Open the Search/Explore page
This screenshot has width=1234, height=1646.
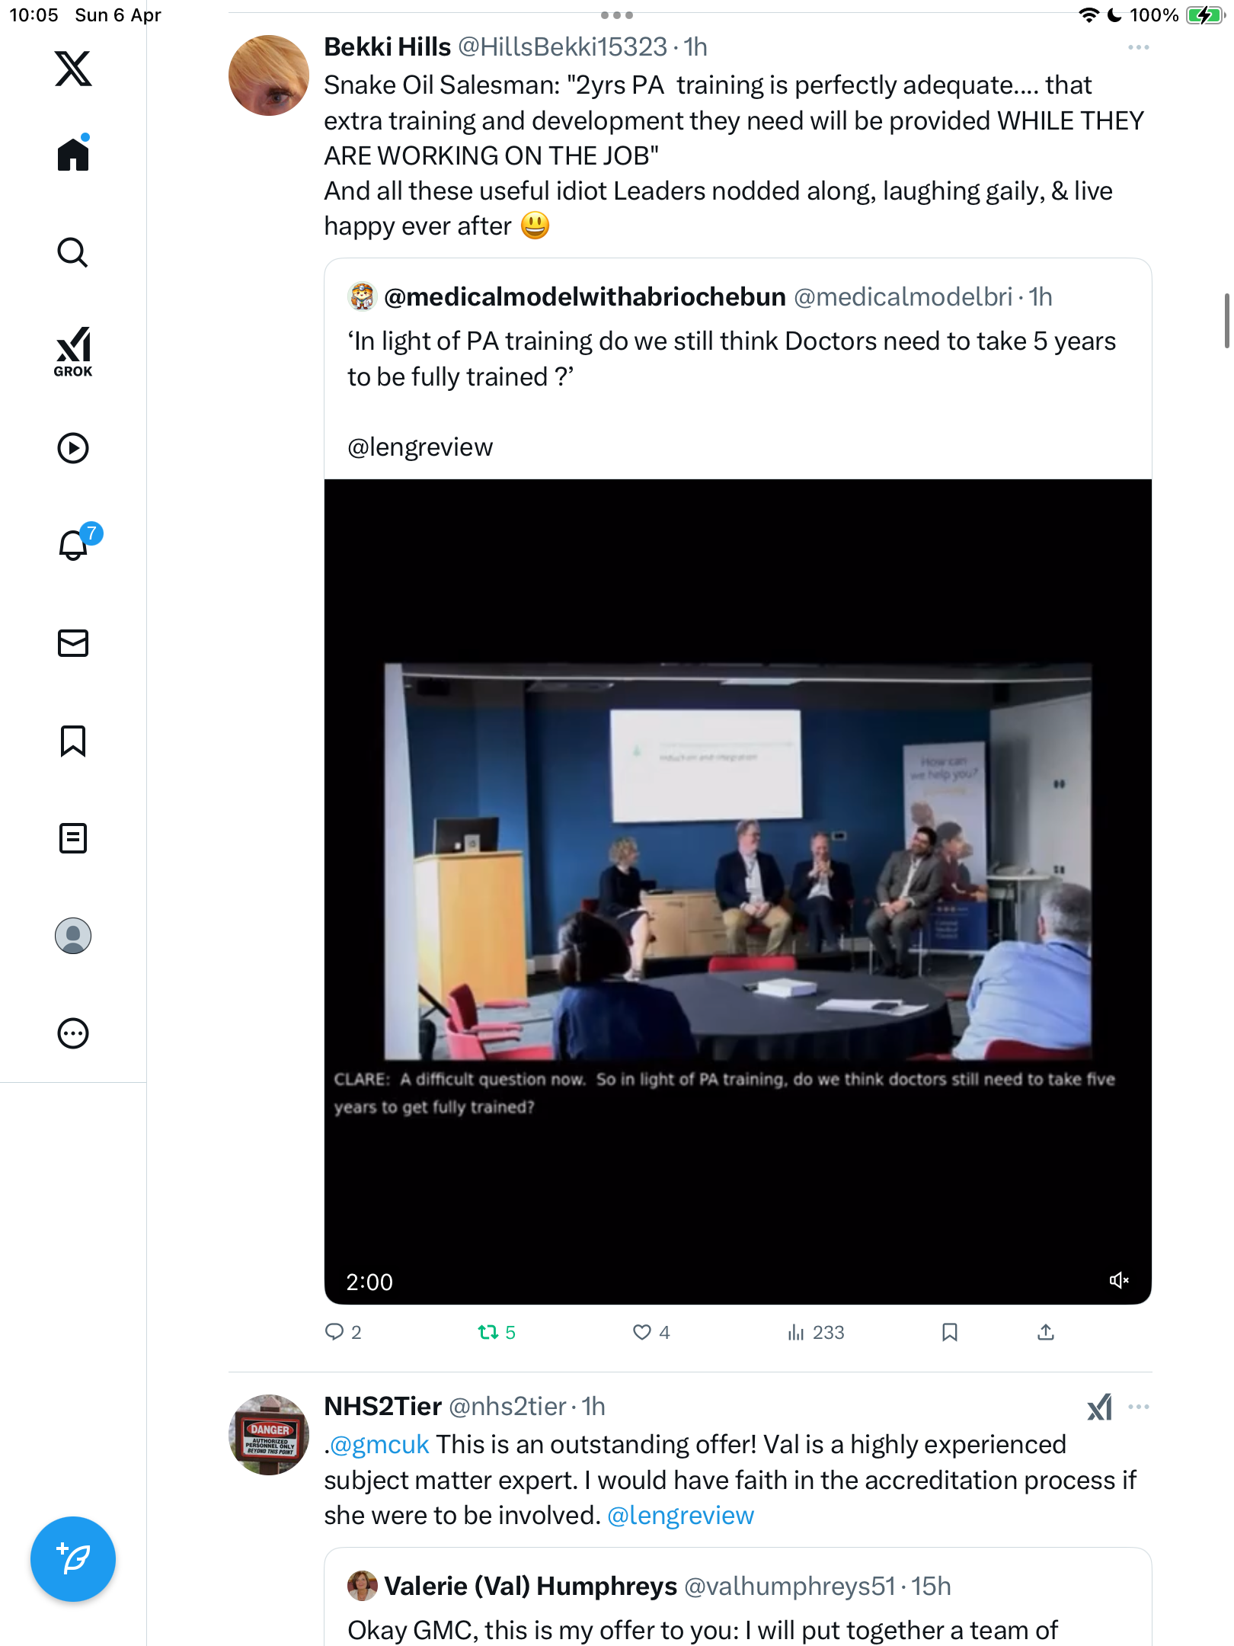coord(73,252)
